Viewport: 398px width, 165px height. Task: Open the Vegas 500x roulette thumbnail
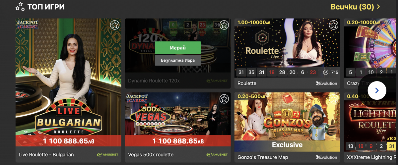click(178, 119)
